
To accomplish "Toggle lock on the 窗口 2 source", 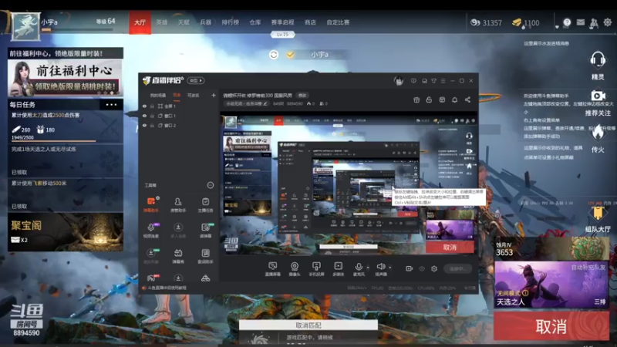I will click(152, 126).
